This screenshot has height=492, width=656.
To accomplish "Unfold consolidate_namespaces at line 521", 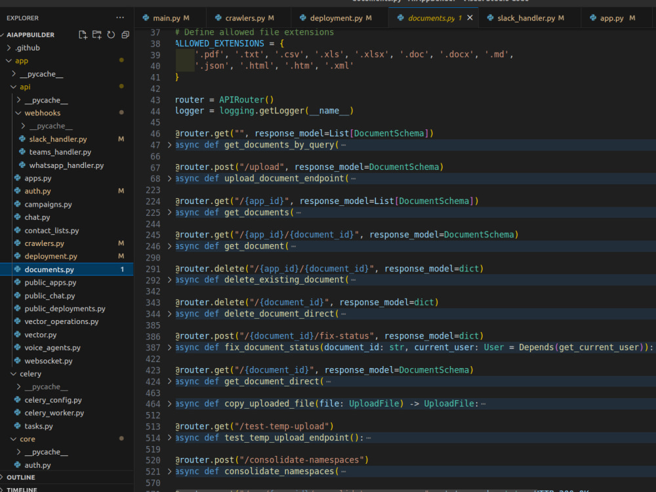I will 169,471.
